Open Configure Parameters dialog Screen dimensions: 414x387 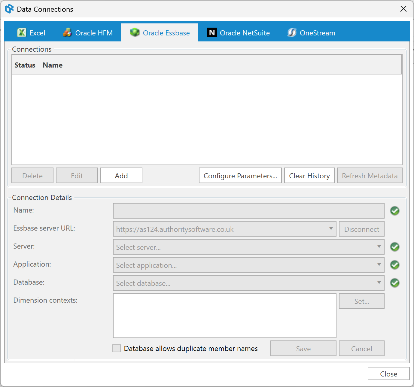point(240,176)
